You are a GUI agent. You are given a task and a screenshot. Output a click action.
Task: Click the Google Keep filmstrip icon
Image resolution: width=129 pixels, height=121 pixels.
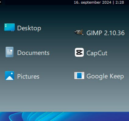click(x=79, y=75)
